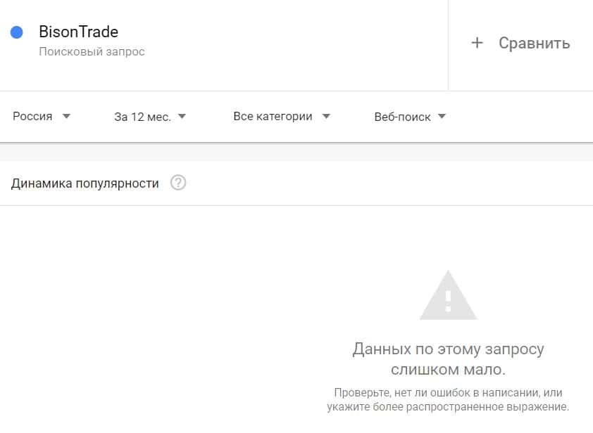The width and height of the screenshot is (593, 433).
Task: Click the Данных по этому запросу message
Action: (x=448, y=349)
